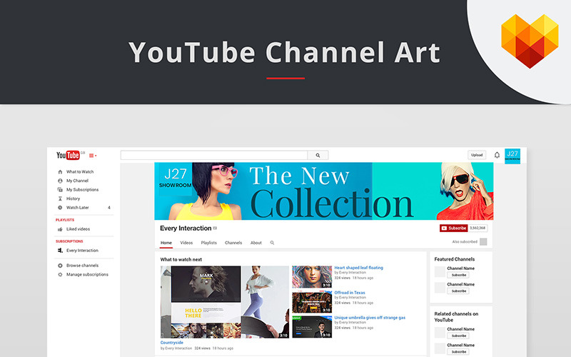Viewport: 571px width, 357px height.
Task: Open Browse channels
Action: point(82,266)
